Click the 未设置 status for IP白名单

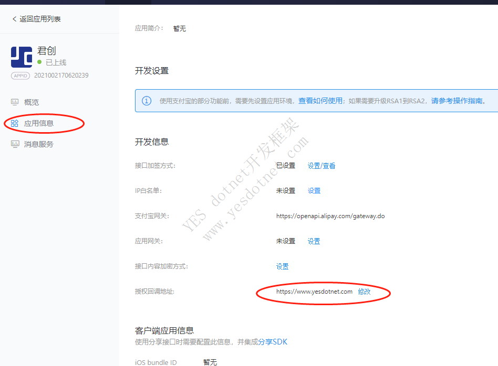(x=286, y=191)
